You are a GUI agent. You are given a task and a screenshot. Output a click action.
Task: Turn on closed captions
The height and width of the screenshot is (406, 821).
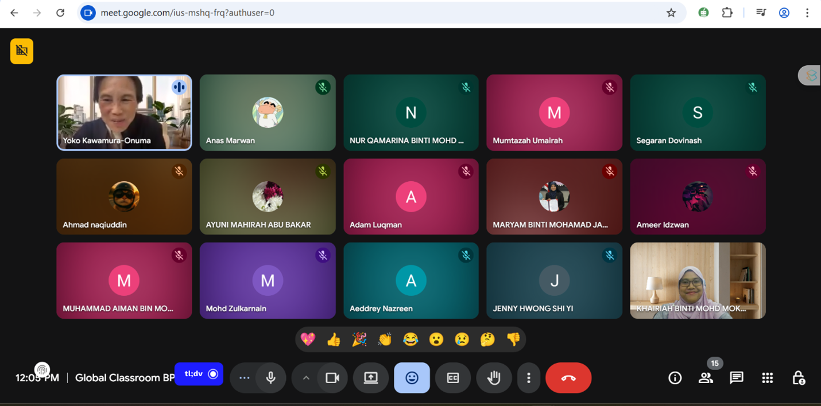[453, 378]
